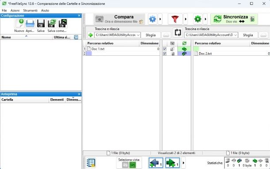Swap the left and right folders
Screen dimensions: 270x169
tap(177, 32)
